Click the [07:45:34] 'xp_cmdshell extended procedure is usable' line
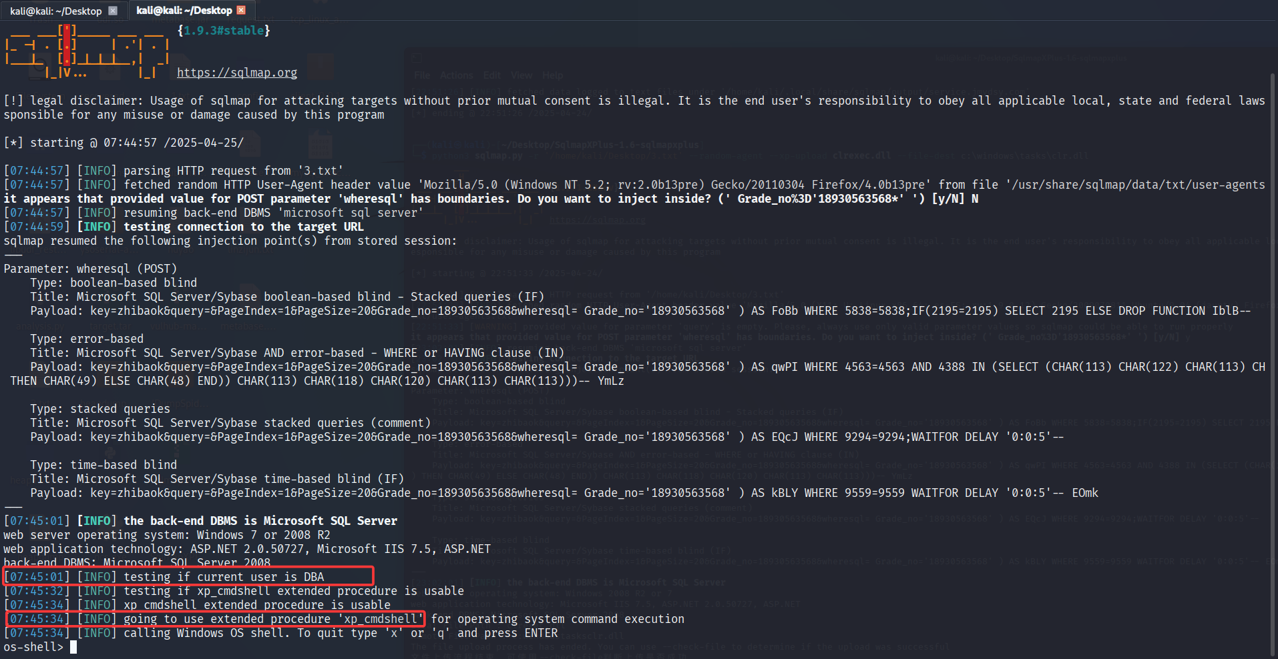 coord(197,605)
